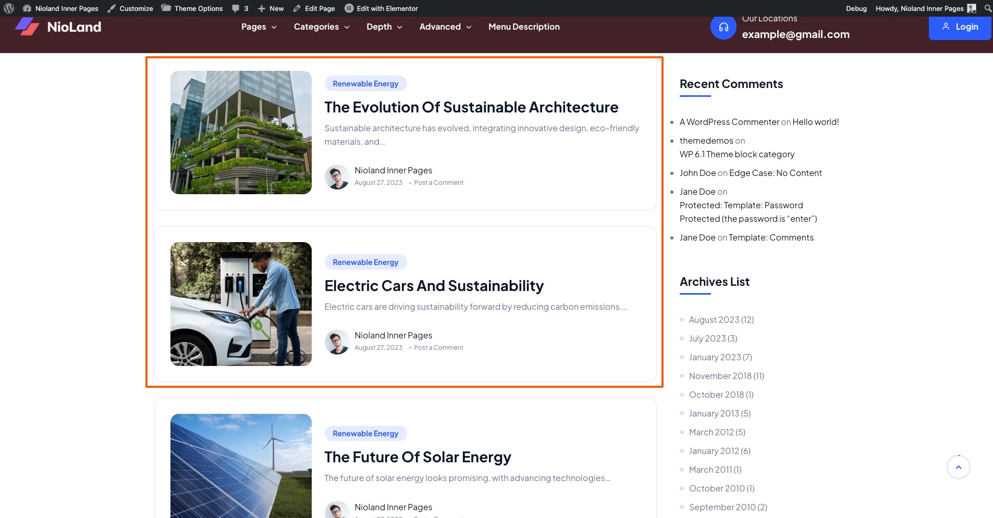
Task: Open the Advanced navigation dropdown
Action: (445, 27)
